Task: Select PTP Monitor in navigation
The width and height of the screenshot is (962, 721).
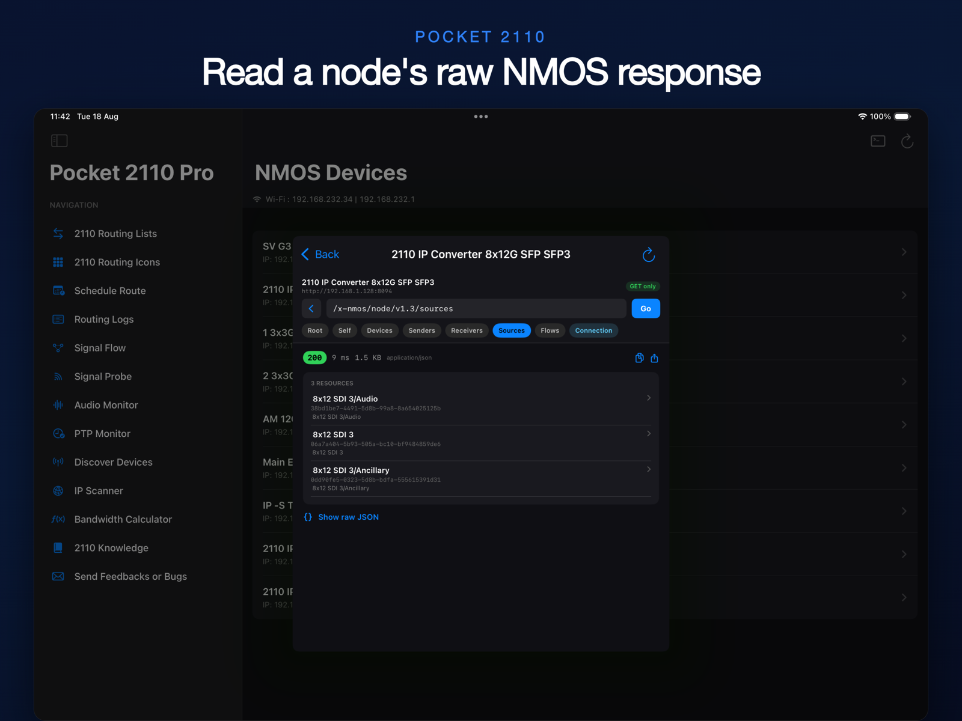Action: click(x=102, y=434)
